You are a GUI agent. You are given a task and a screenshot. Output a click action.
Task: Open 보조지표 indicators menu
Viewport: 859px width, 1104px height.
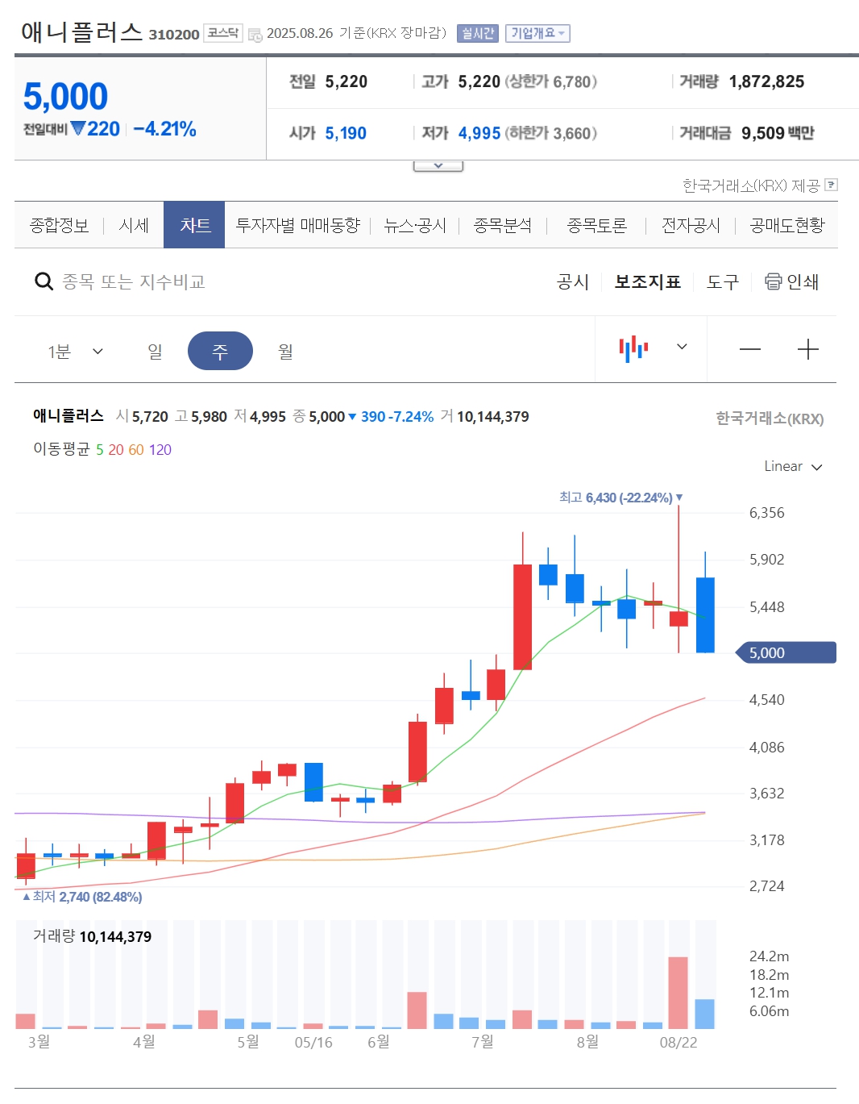(x=648, y=281)
